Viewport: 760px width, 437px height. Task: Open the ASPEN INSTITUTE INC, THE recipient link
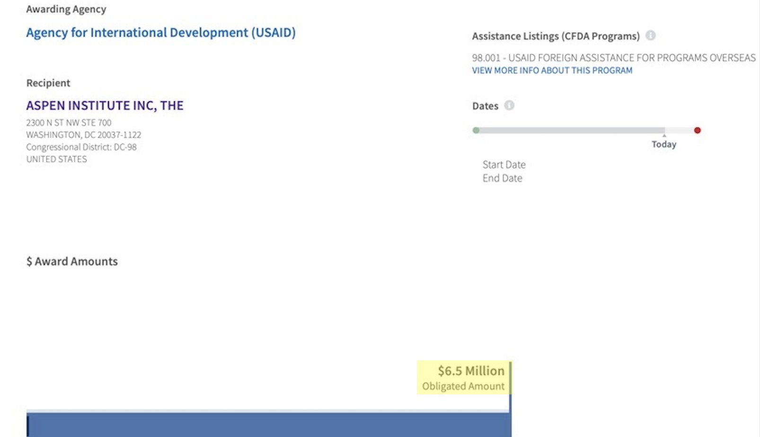(105, 105)
